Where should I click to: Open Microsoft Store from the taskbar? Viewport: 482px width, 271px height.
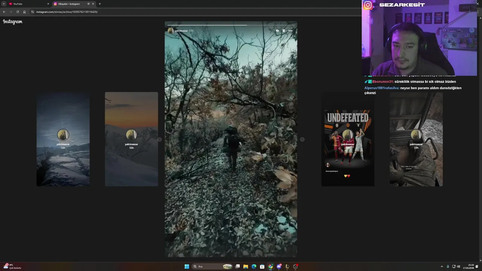(262, 266)
